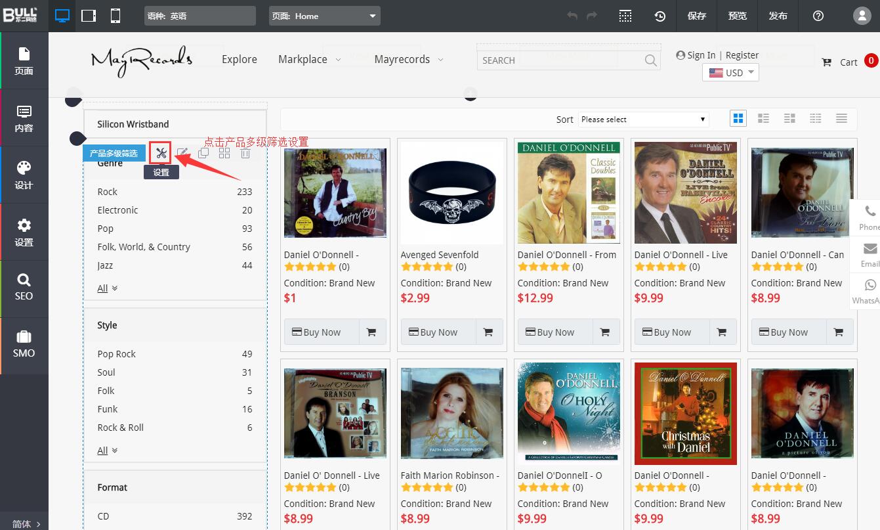
Task: Click the 发布 (Publish) button
Action: click(778, 16)
